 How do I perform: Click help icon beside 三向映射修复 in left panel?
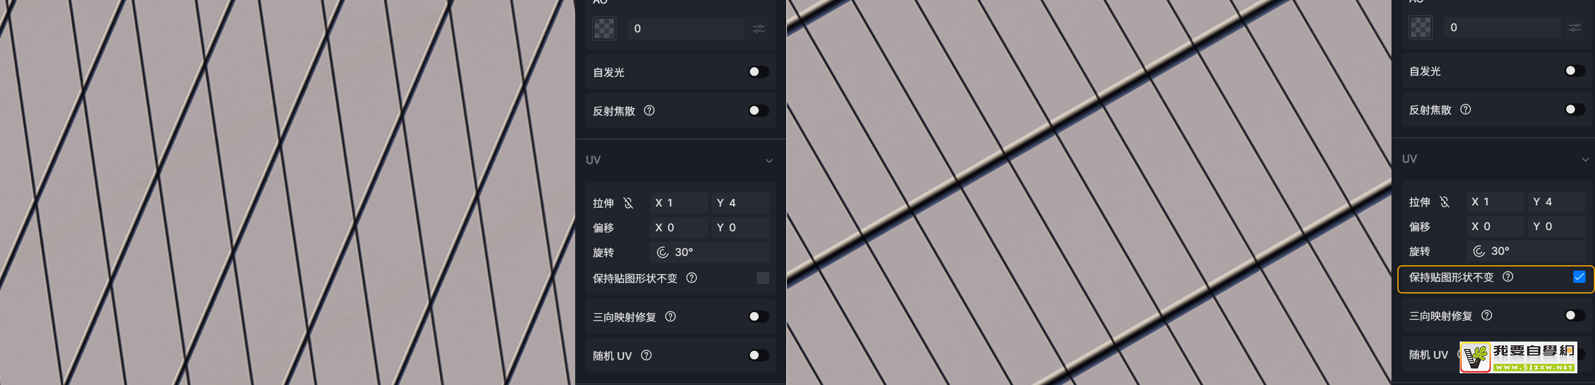[670, 316]
